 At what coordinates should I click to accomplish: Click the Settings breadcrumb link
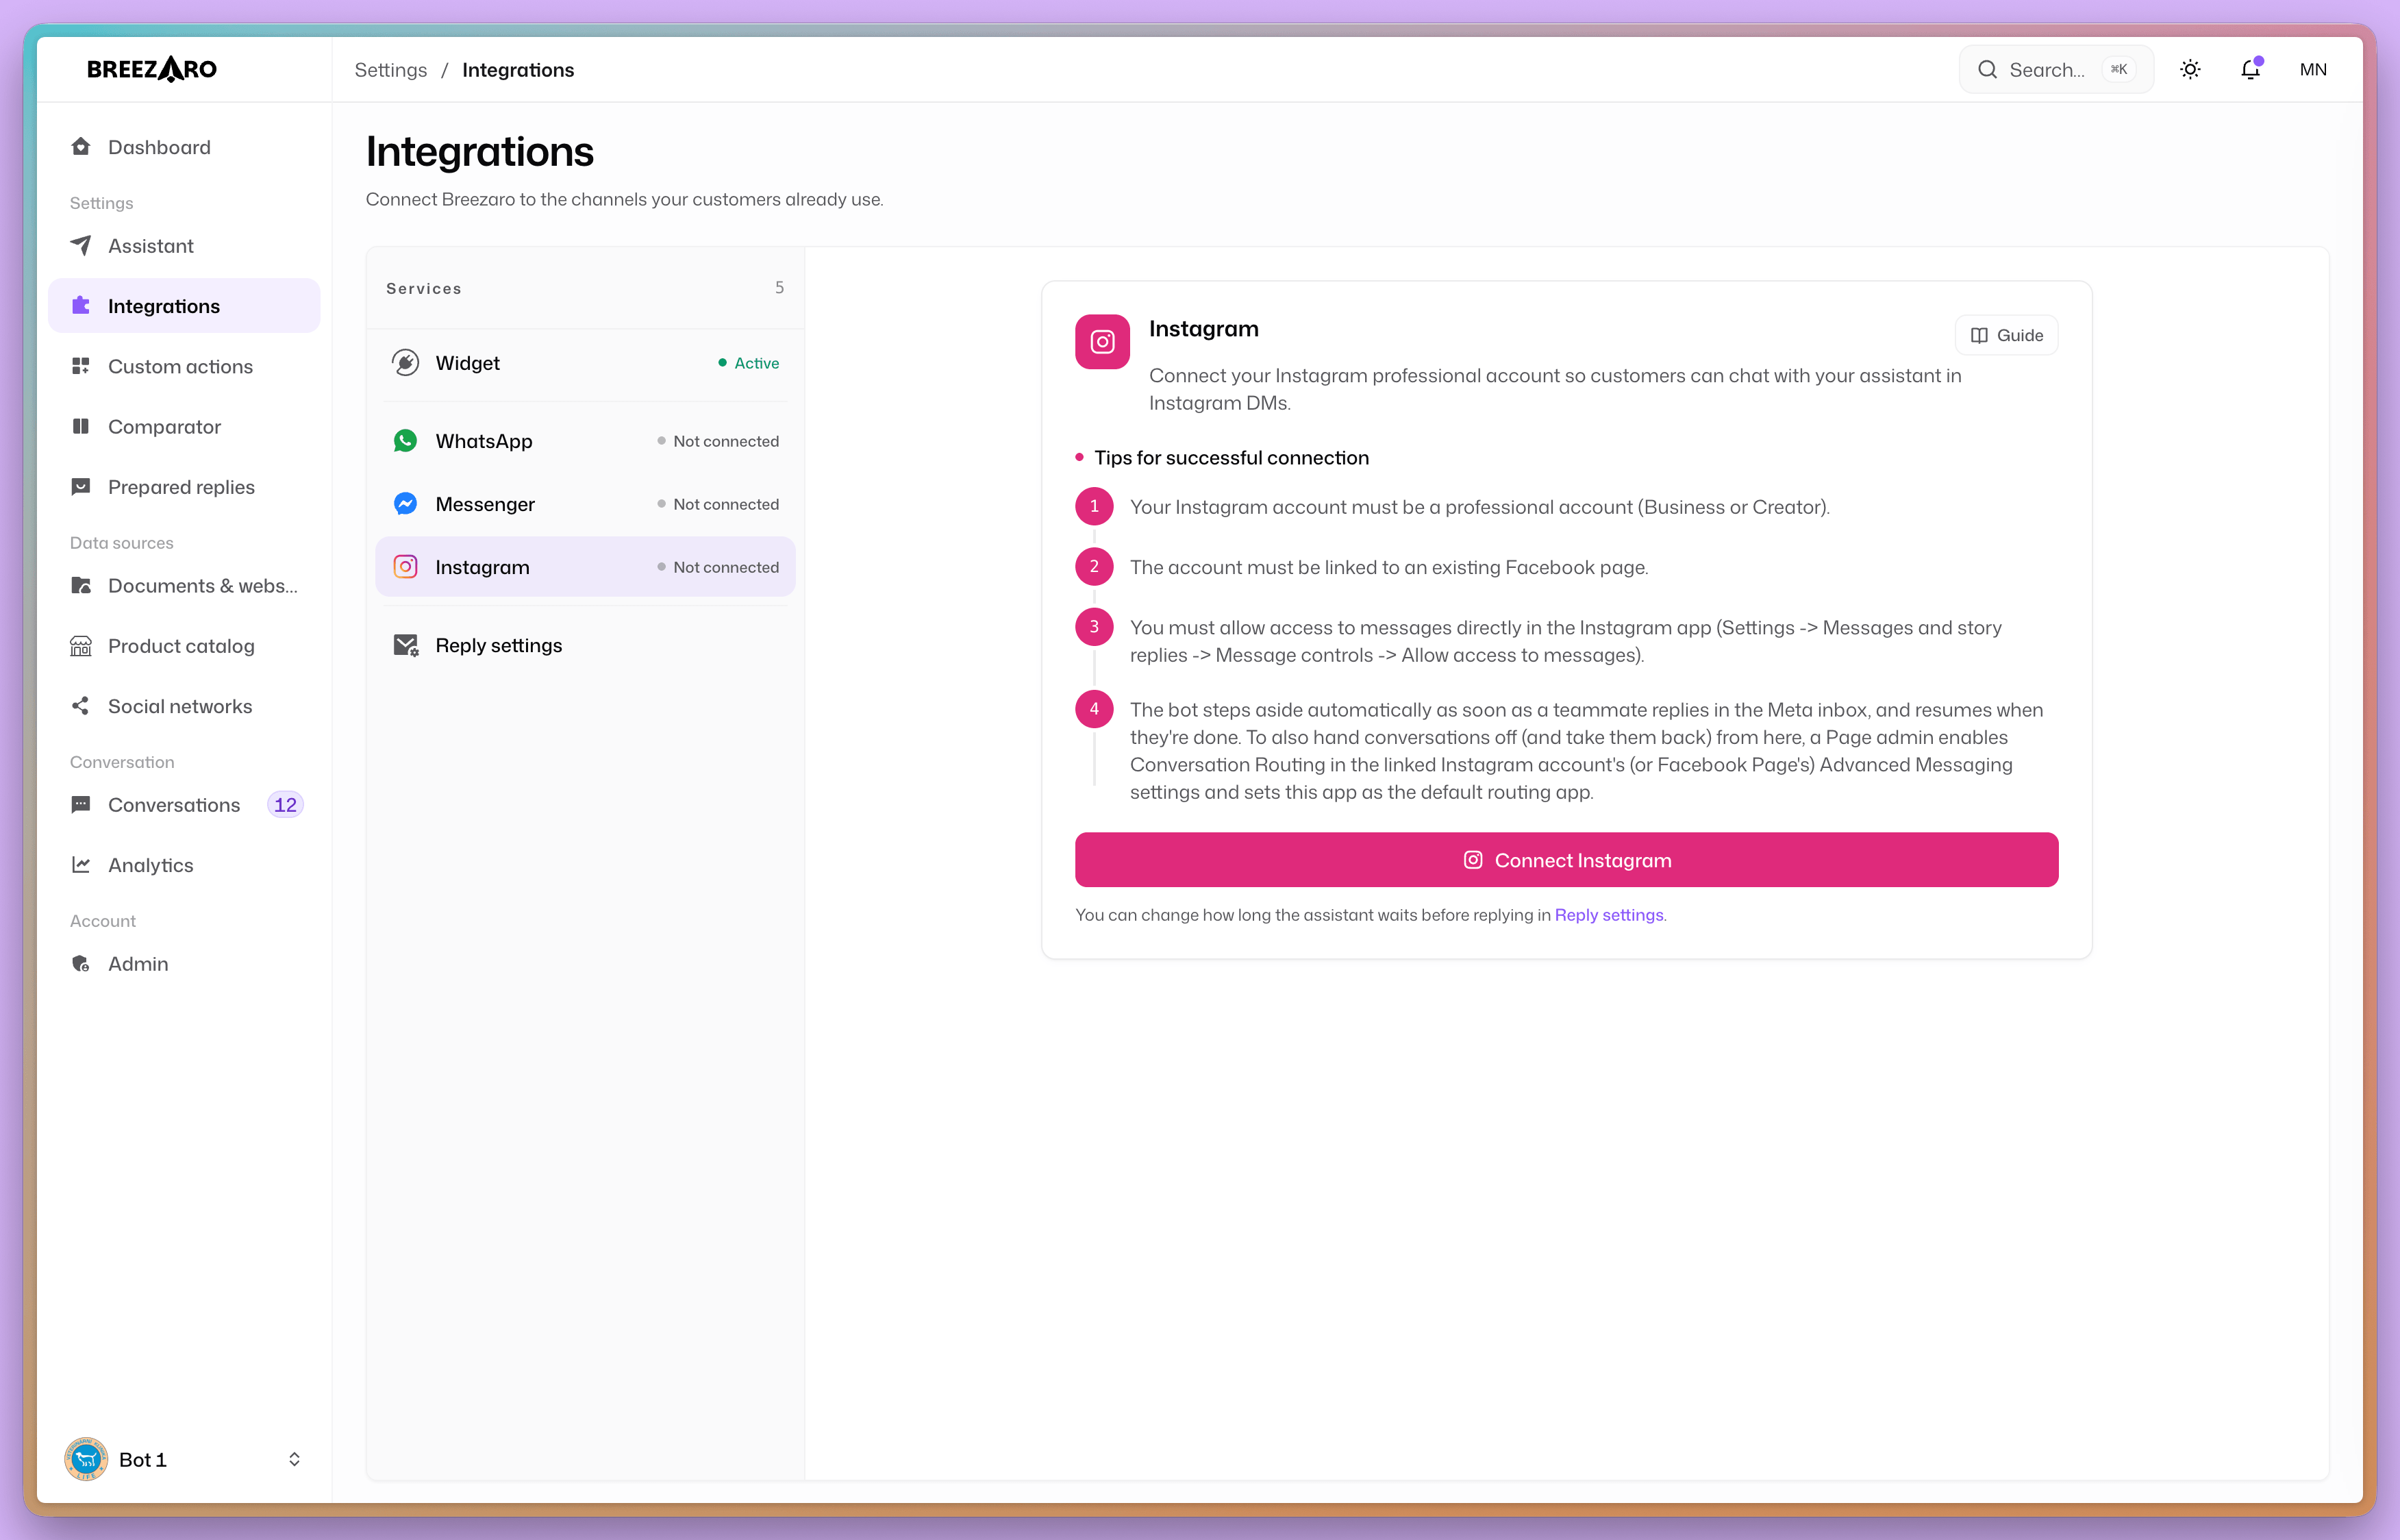390,69
